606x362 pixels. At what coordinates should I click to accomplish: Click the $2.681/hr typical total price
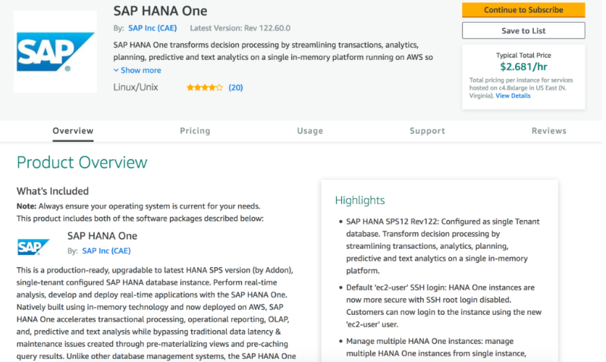coord(523,67)
